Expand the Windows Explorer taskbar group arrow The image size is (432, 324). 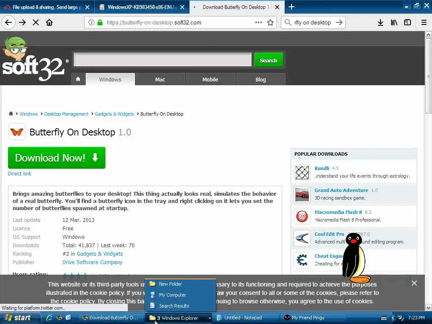210,318
